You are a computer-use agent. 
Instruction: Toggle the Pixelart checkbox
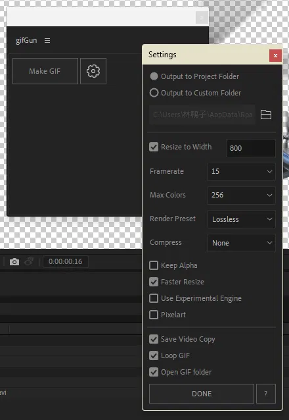[154, 315]
